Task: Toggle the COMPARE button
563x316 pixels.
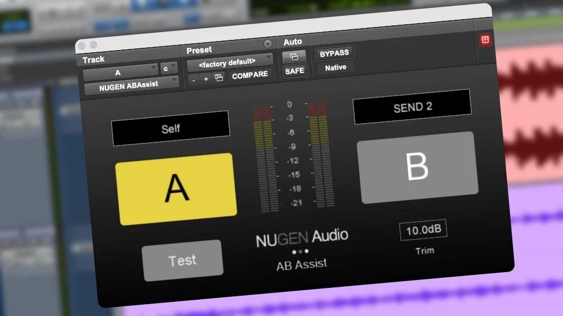Action: click(x=250, y=75)
